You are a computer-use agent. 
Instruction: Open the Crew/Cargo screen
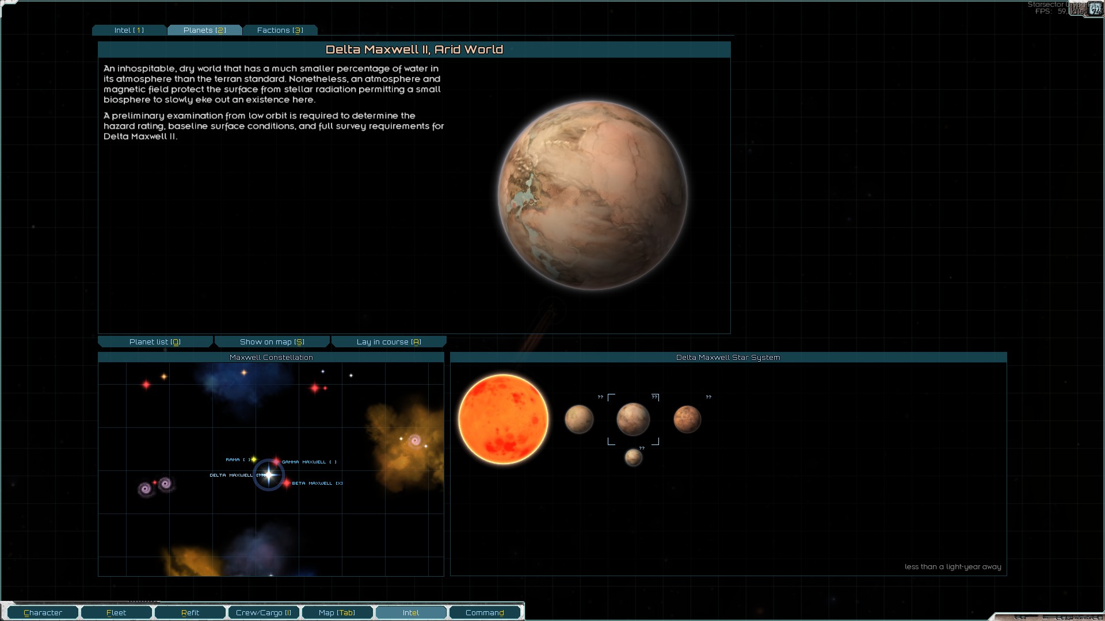point(264,613)
